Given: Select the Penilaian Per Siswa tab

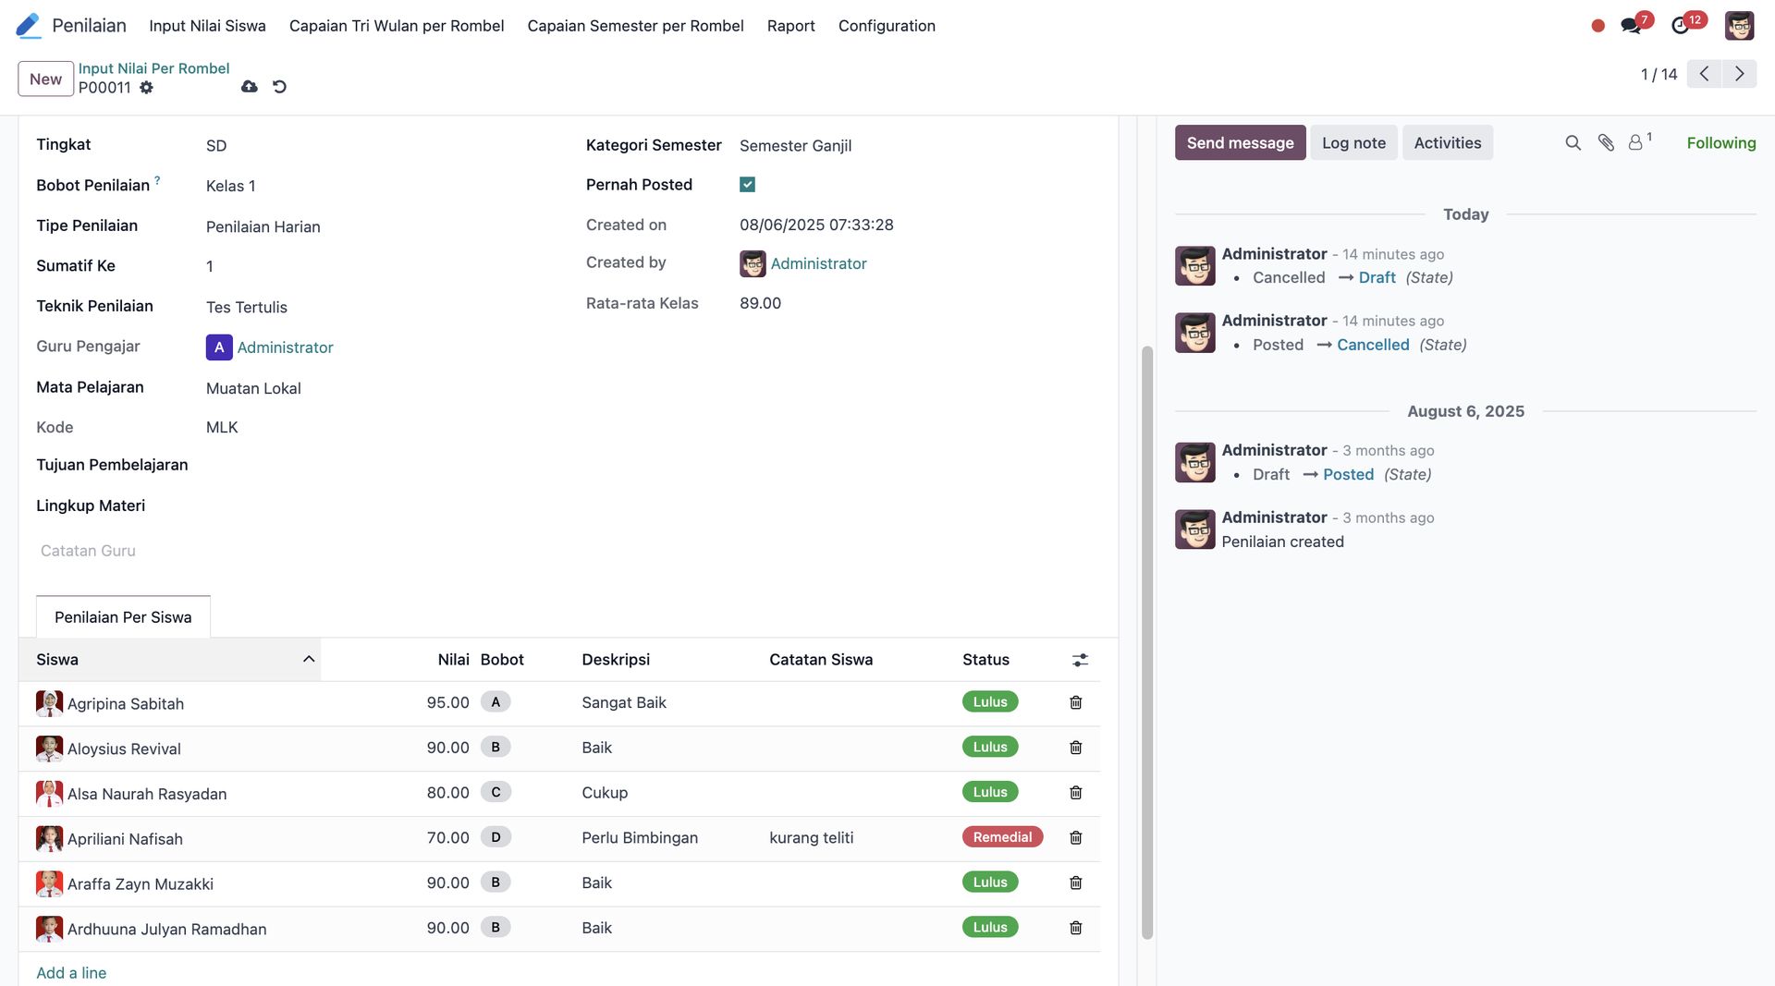Looking at the screenshot, I should [x=123, y=617].
